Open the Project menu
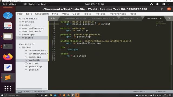This screenshot has width=173, height=97. tap(100, 14)
